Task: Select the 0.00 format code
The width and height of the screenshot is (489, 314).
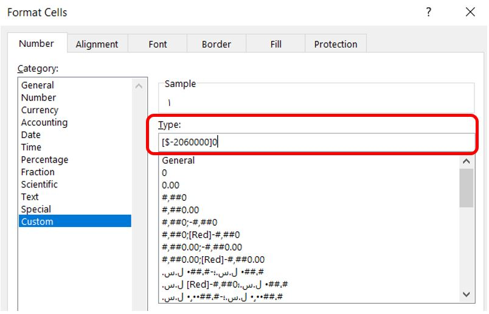Action: coord(309,185)
